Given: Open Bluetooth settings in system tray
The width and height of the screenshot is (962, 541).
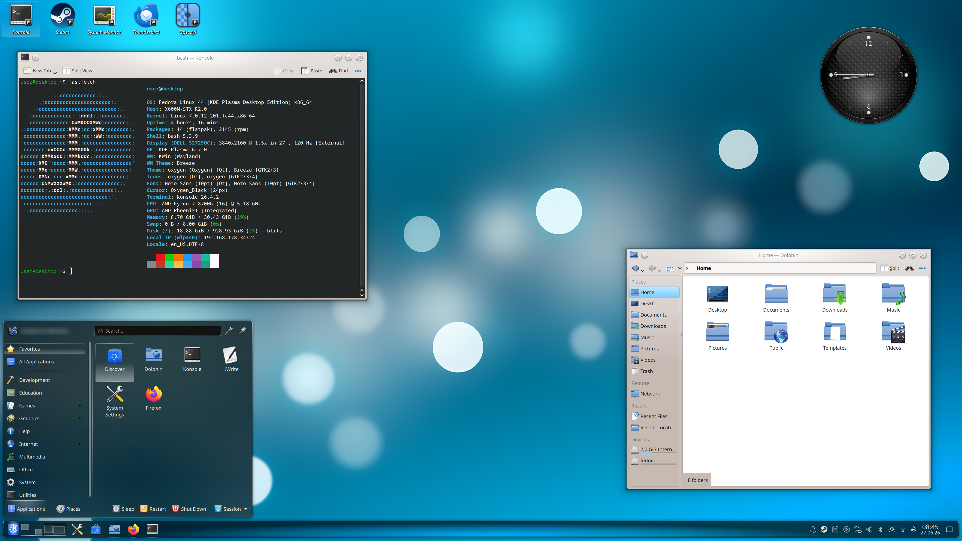Looking at the screenshot, I should [x=881, y=529].
